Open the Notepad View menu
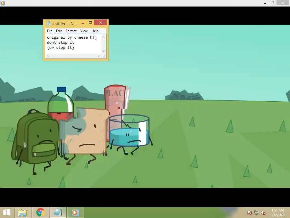The image size is (290, 218). tap(84, 31)
